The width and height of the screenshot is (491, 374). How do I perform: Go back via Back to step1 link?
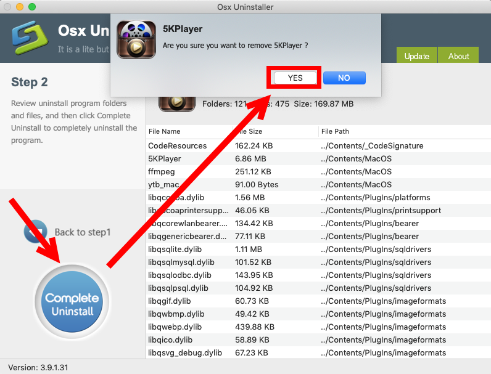82,232
